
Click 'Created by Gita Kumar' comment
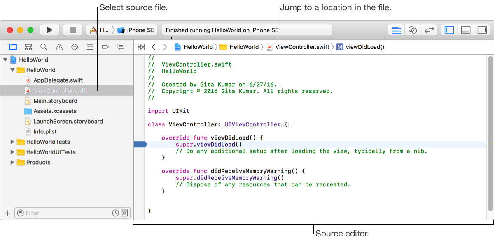pyautogui.click(x=212, y=84)
